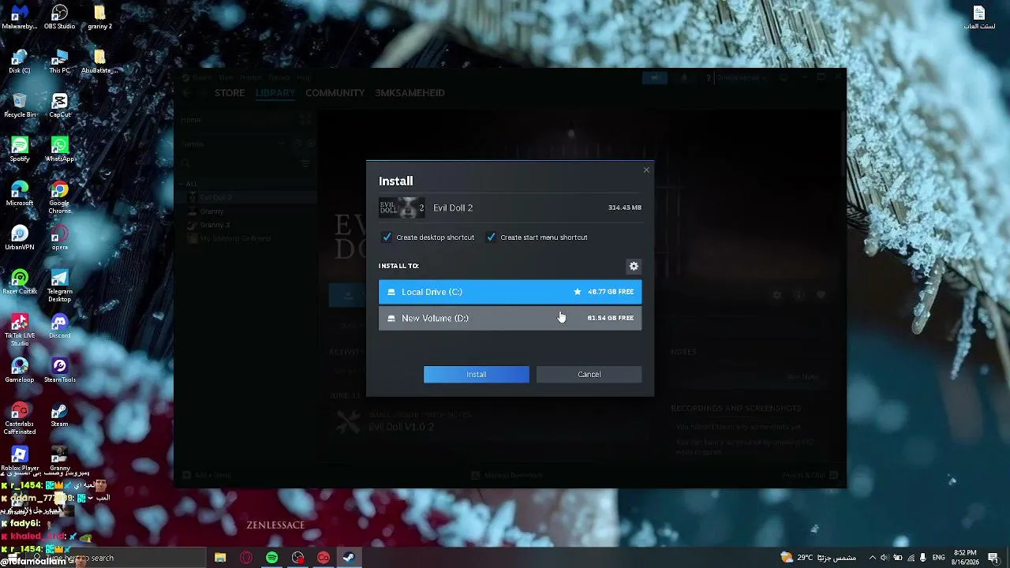
Task: Select the TikTok LIVE Studio desktop icon
Action: pos(20,330)
